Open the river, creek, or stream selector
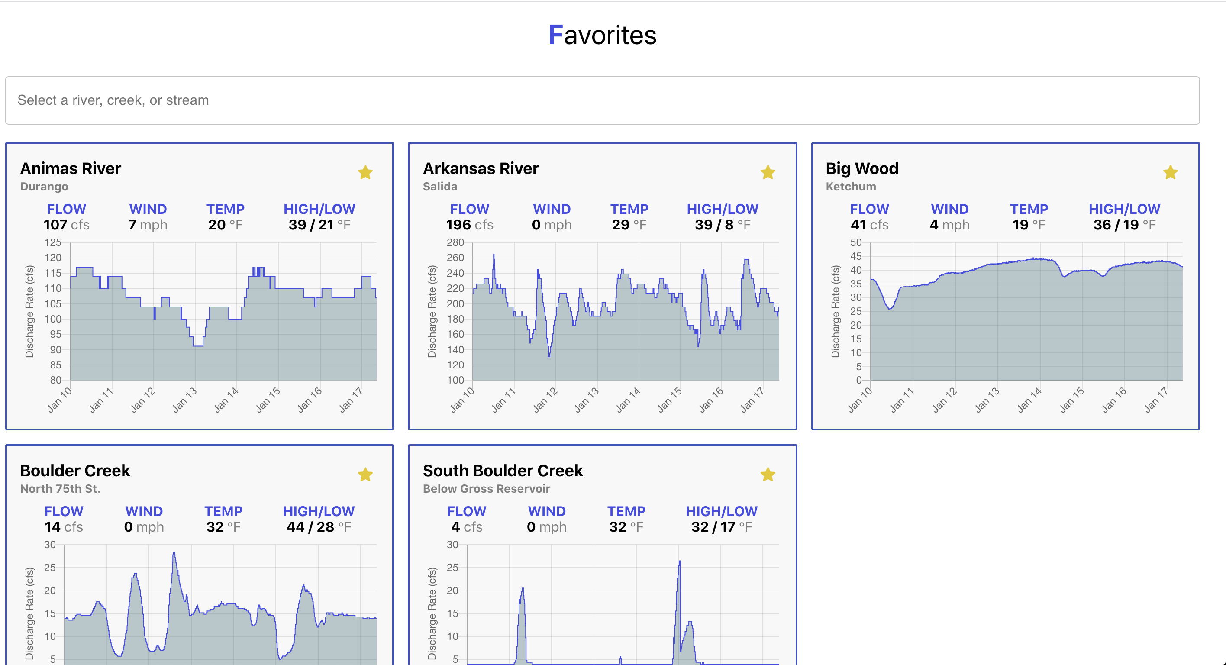Screen dimensions: 1226x665 click(602, 100)
